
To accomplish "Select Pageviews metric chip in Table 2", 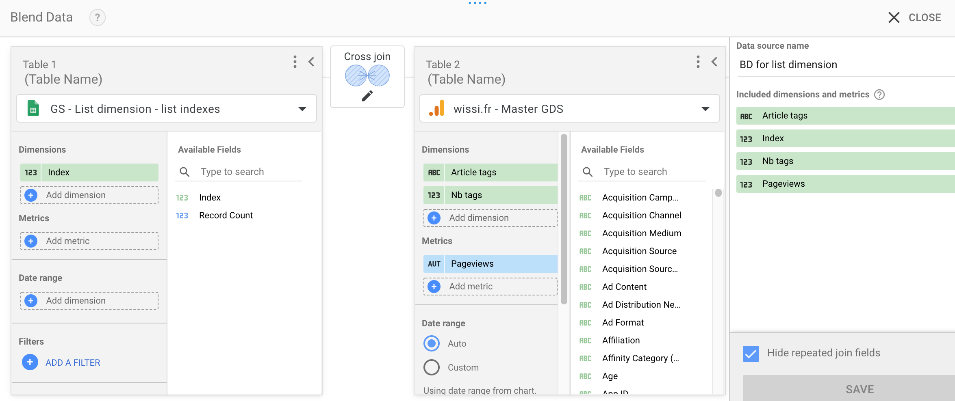I will (491, 264).
